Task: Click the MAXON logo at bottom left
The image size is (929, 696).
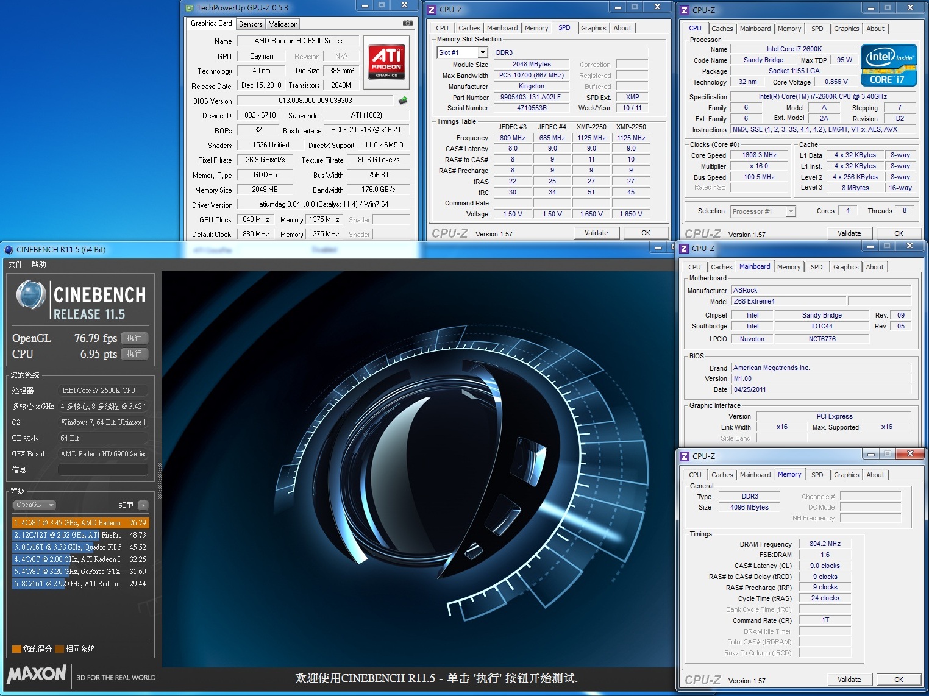Action: [x=37, y=673]
